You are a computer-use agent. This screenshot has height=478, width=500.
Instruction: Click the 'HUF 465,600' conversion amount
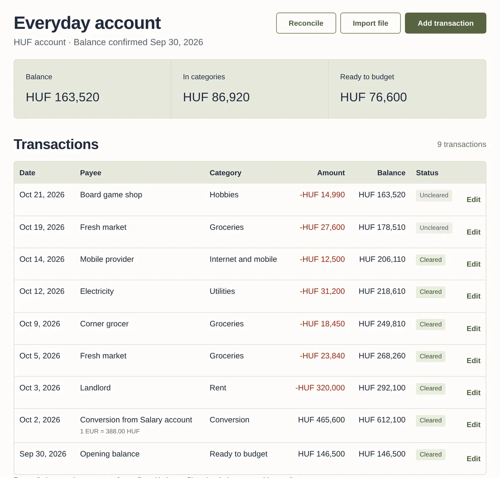tap(321, 420)
